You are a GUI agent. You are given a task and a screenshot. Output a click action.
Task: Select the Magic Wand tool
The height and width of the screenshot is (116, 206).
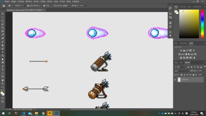[x=3, y=24]
